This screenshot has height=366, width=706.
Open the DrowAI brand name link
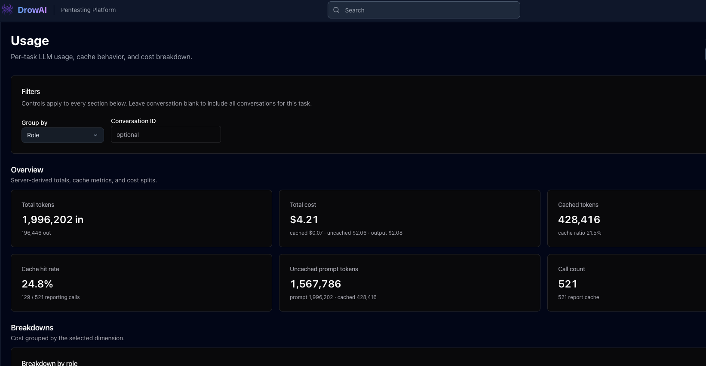32,10
